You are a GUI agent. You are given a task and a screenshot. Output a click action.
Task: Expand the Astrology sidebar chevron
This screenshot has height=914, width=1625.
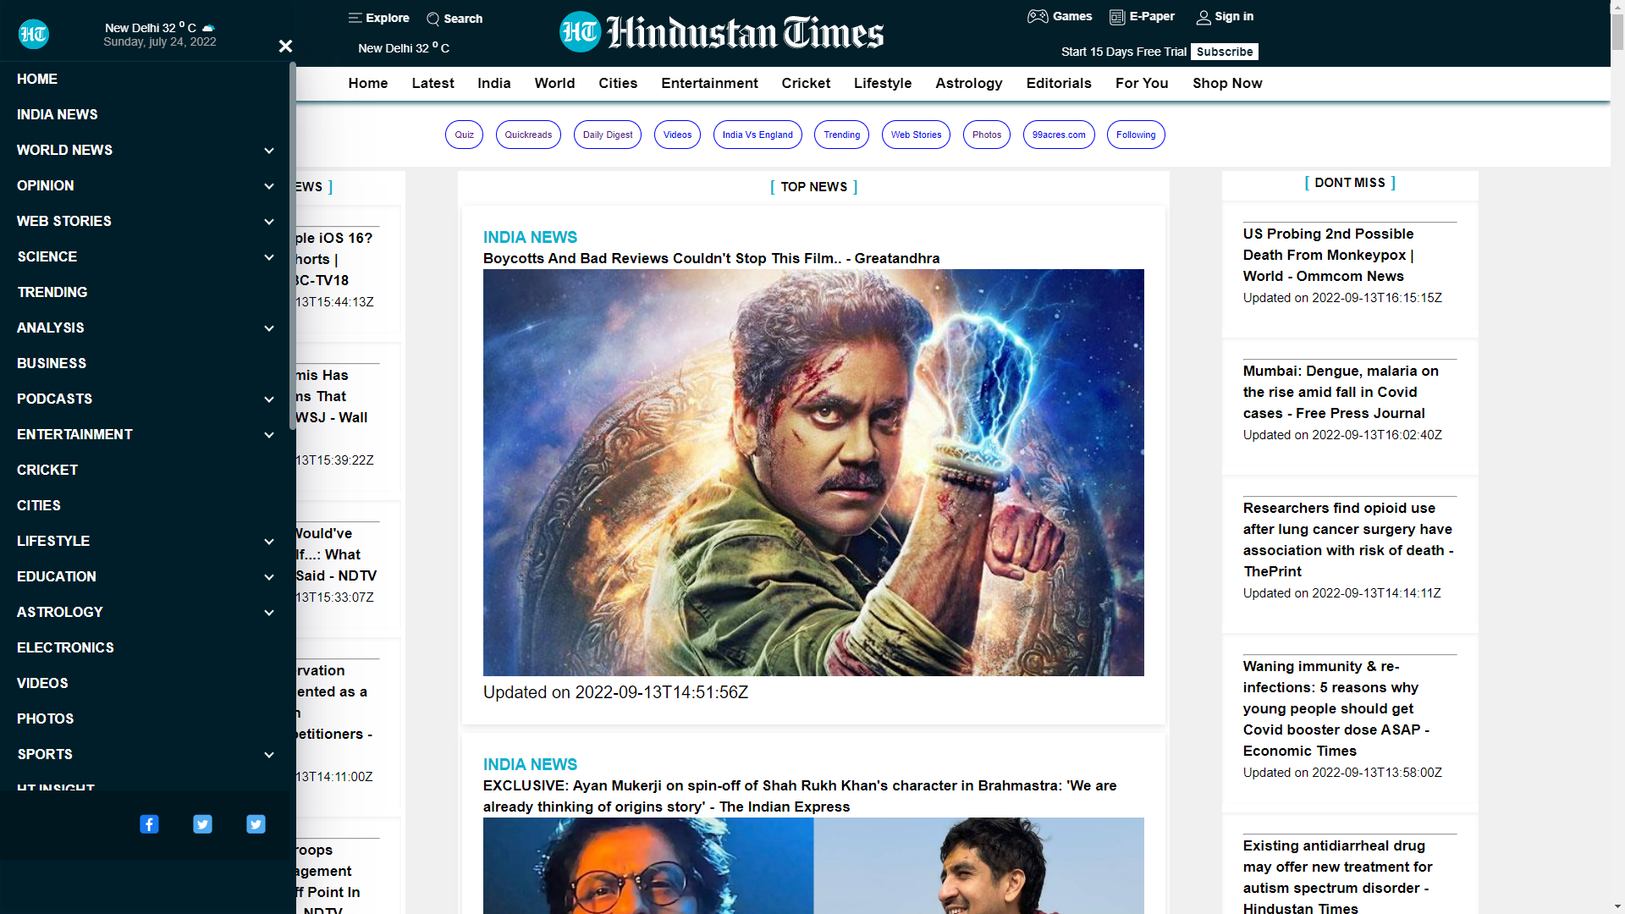coord(269,613)
